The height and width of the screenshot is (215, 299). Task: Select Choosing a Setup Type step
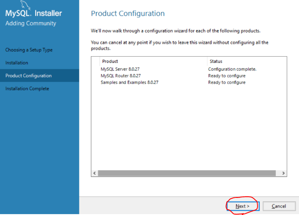point(29,50)
